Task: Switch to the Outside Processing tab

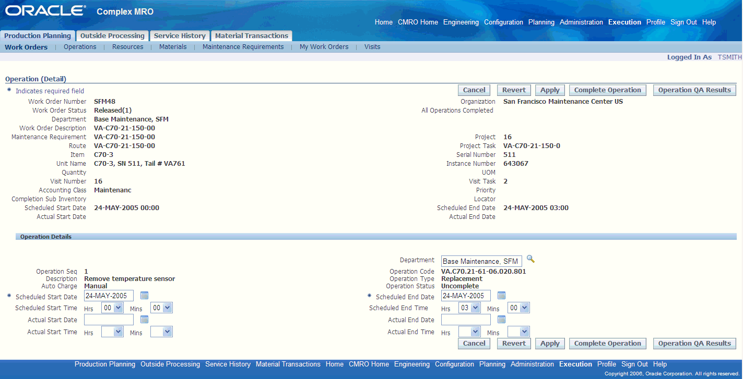Action: [x=112, y=36]
